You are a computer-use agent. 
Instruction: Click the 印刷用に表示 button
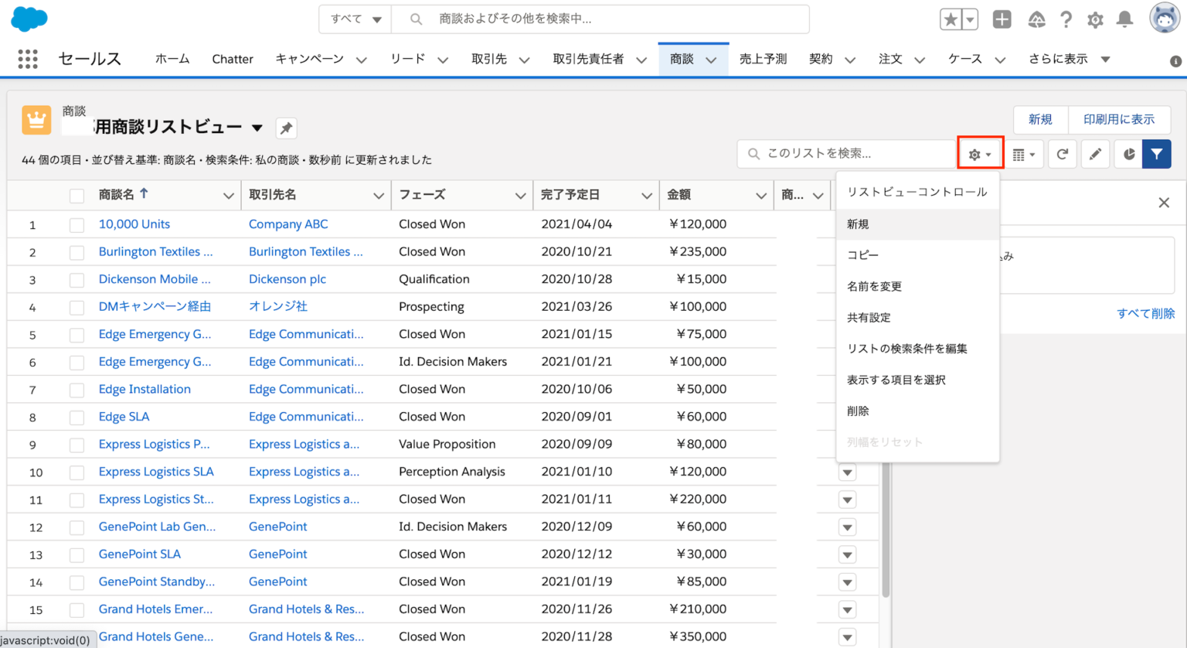(1118, 119)
